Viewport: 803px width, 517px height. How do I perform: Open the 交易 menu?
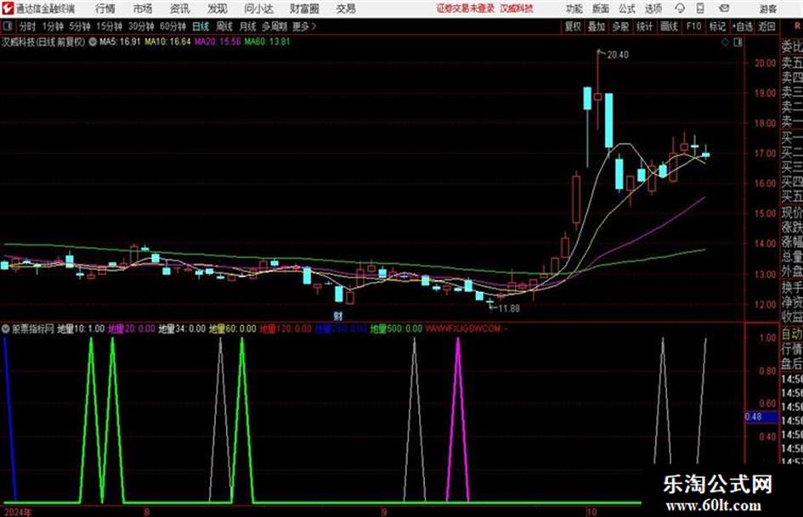click(346, 8)
